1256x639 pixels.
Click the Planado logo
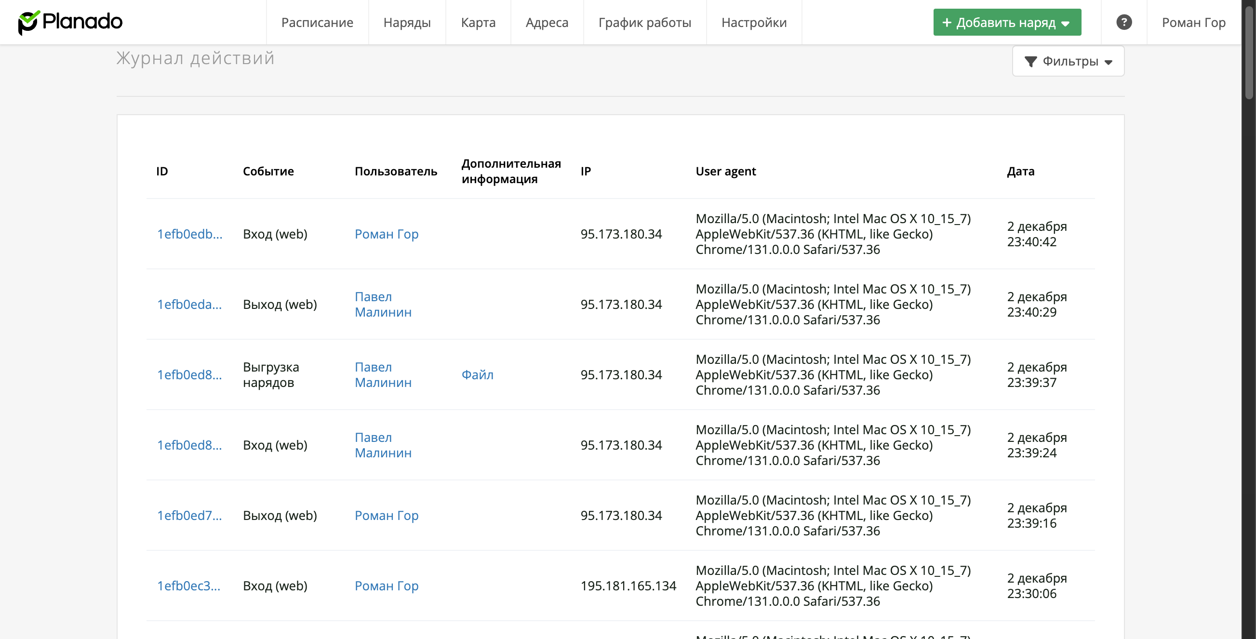[x=70, y=22]
